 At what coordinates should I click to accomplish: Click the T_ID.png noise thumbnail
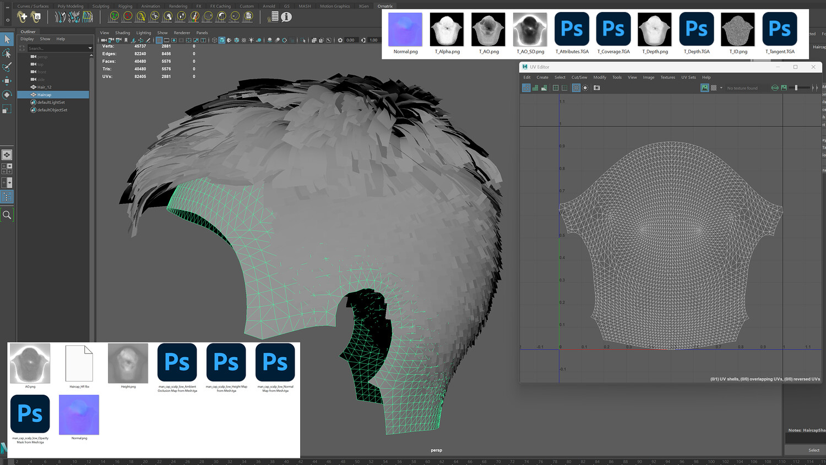pyautogui.click(x=738, y=30)
